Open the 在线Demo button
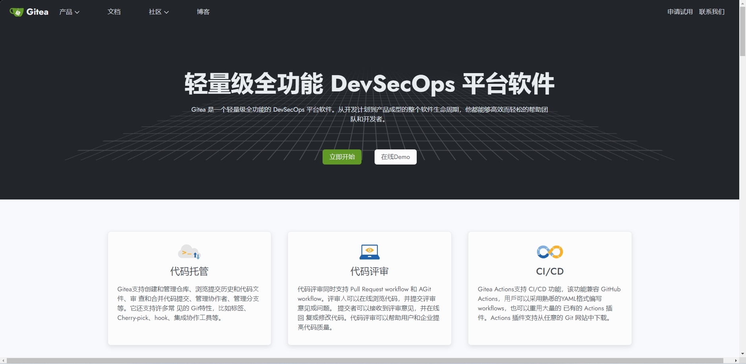 coord(396,157)
